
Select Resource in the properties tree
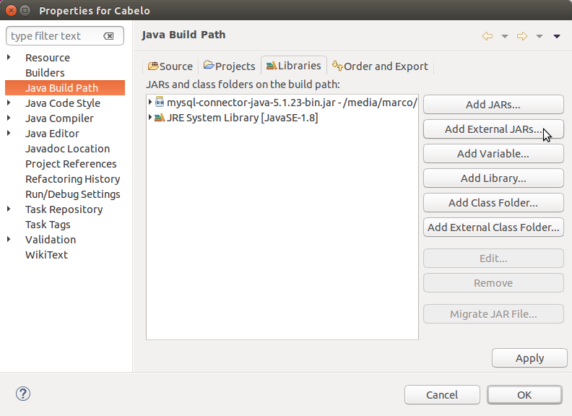click(48, 58)
